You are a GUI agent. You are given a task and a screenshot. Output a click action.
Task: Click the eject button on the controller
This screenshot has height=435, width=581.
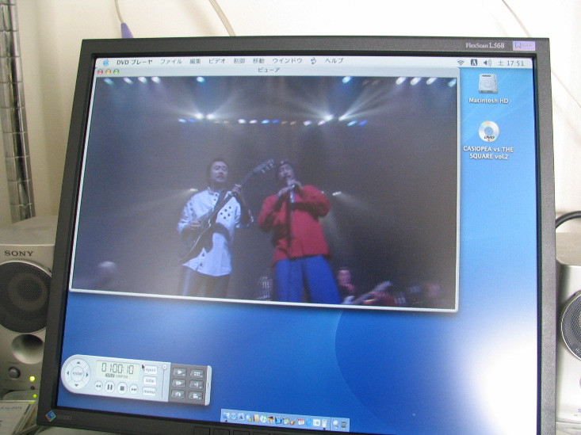coord(151,370)
